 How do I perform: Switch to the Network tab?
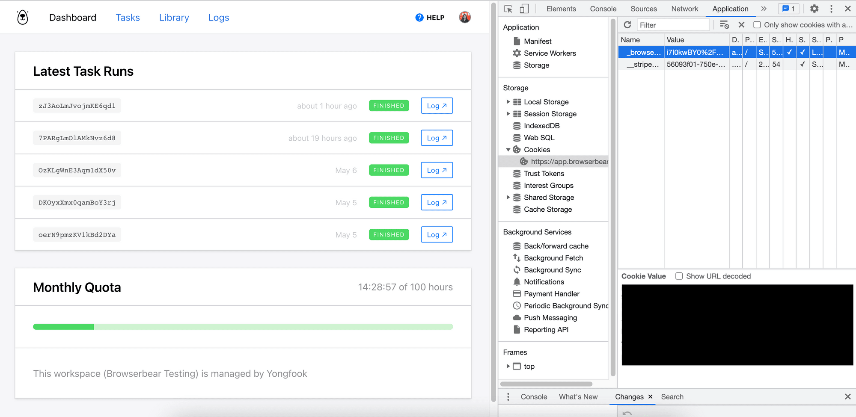tap(684, 8)
